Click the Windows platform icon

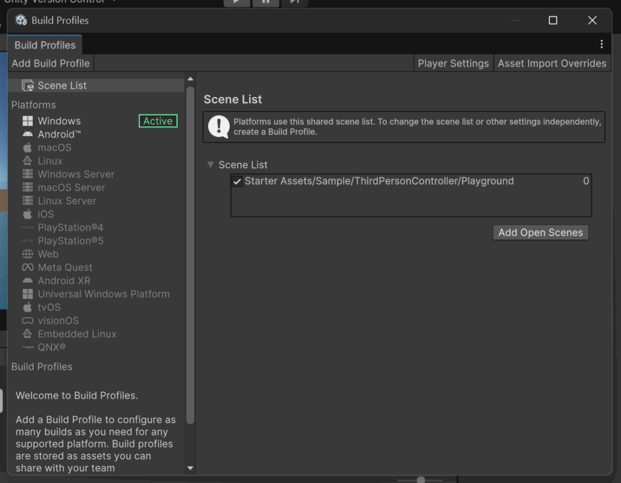[27, 121]
